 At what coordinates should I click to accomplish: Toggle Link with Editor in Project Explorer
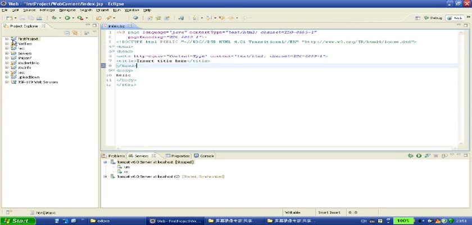point(75,33)
